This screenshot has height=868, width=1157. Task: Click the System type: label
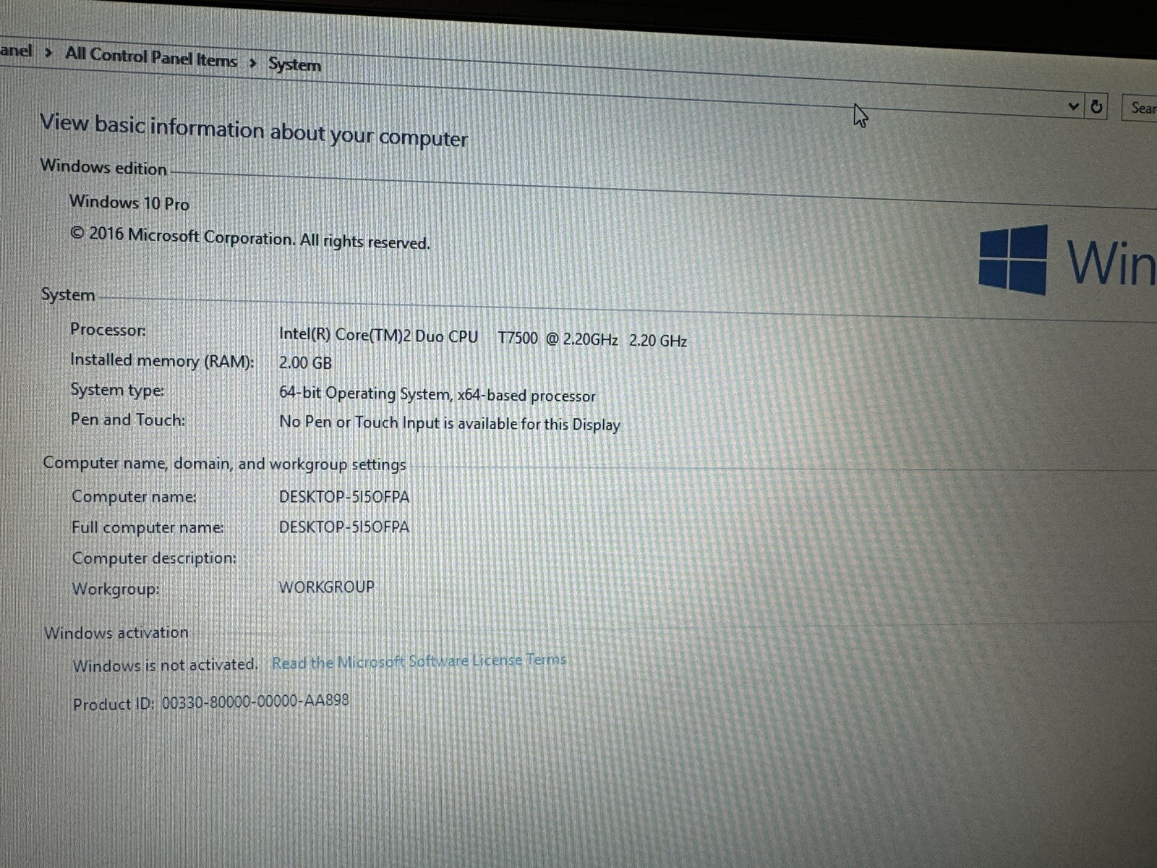tap(117, 390)
